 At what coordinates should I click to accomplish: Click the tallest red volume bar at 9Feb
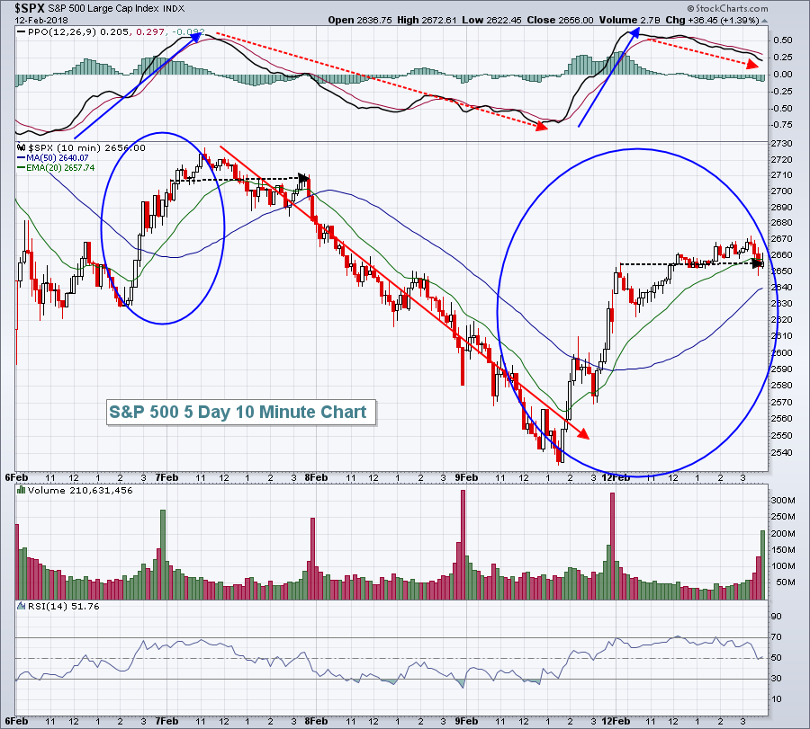tap(463, 545)
